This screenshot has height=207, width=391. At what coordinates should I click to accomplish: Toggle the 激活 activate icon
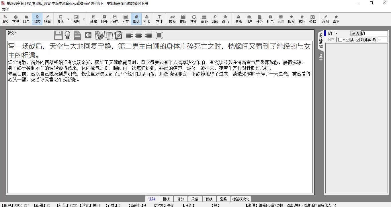(x=136, y=19)
